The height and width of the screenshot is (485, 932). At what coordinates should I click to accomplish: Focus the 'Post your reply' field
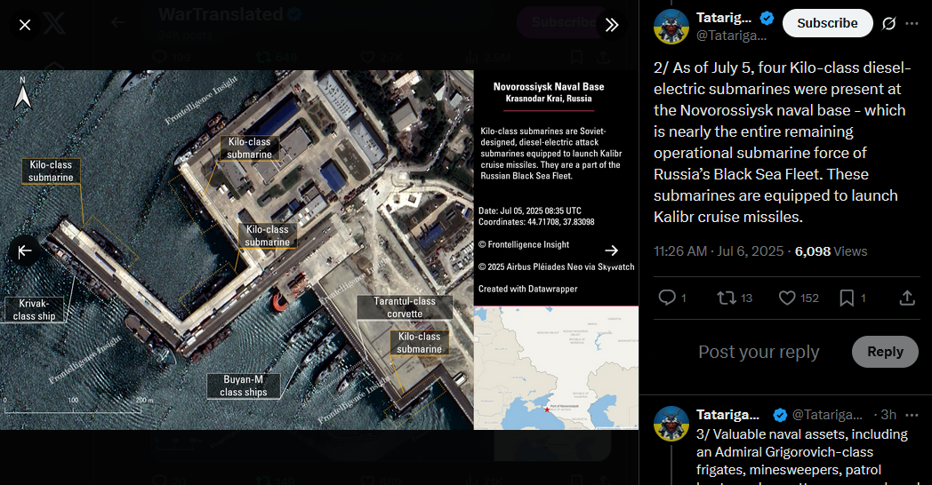point(759,352)
